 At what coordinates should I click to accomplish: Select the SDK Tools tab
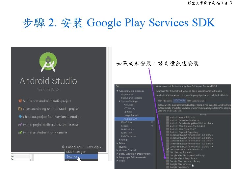click(x=179, y=101)
